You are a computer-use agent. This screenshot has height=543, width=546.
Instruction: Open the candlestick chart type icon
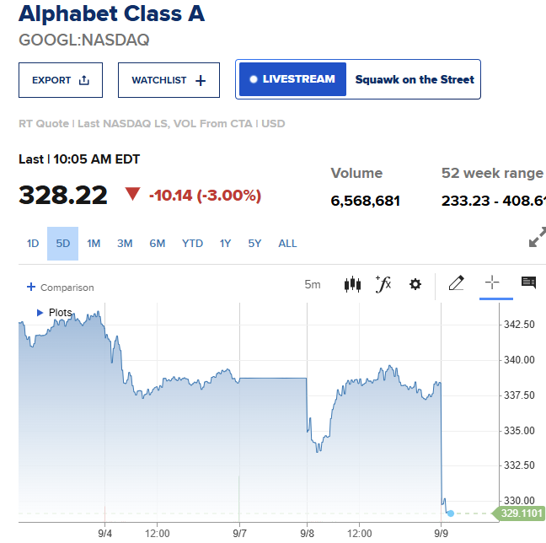[x=352, y=284]
